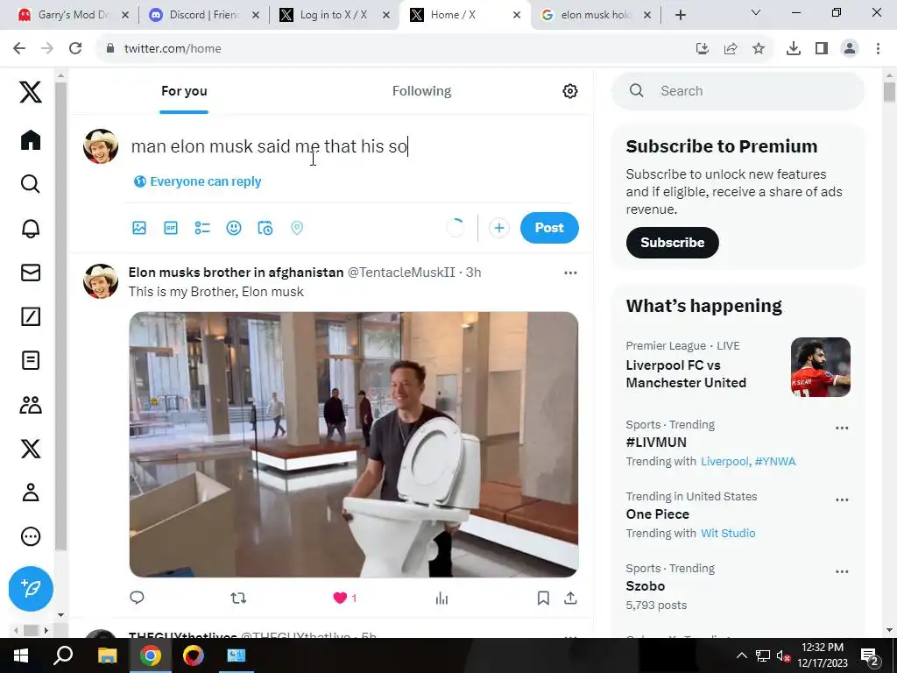Click the X logo in the sidebar
The width and height of the screenshot is (897, 673).
[x=31, y=91]
